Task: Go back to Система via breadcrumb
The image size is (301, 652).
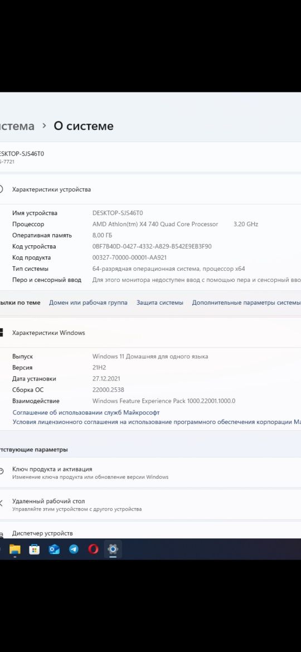Action: coord(17,126)
